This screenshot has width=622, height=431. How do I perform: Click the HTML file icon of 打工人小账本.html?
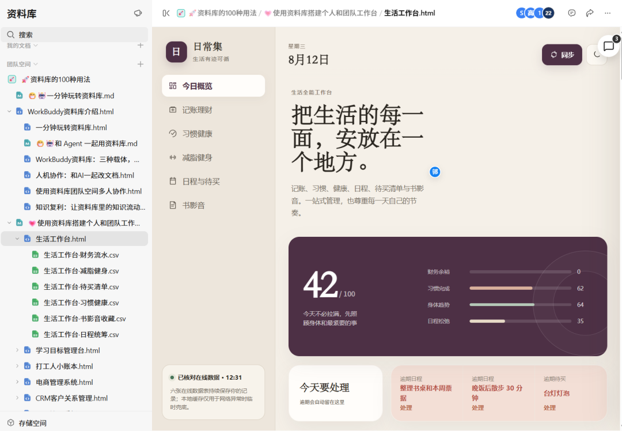(x=28, y=366)
